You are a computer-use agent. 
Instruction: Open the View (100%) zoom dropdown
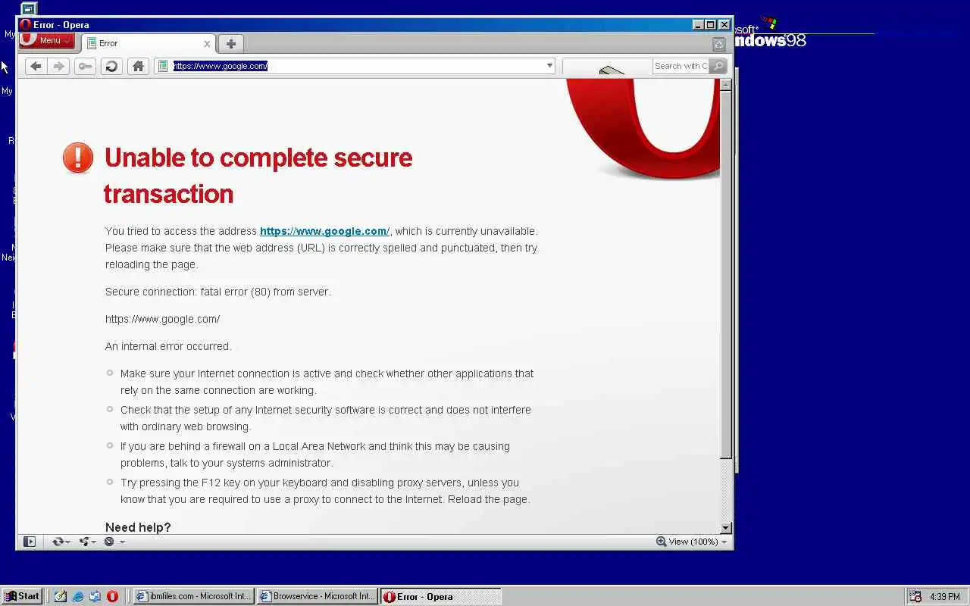(692, 542)
